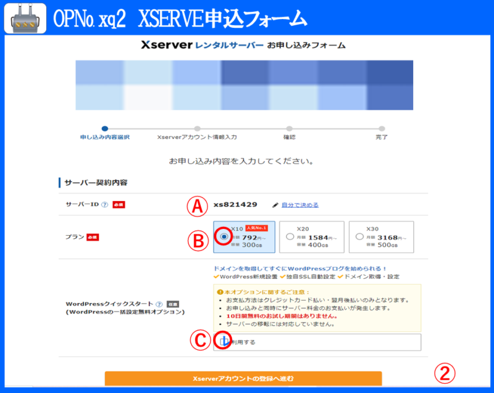Screen dimensions: 494x393
Task: Click the server ID value xs821429
Action: pyautogui.click(x=235, y=205)
